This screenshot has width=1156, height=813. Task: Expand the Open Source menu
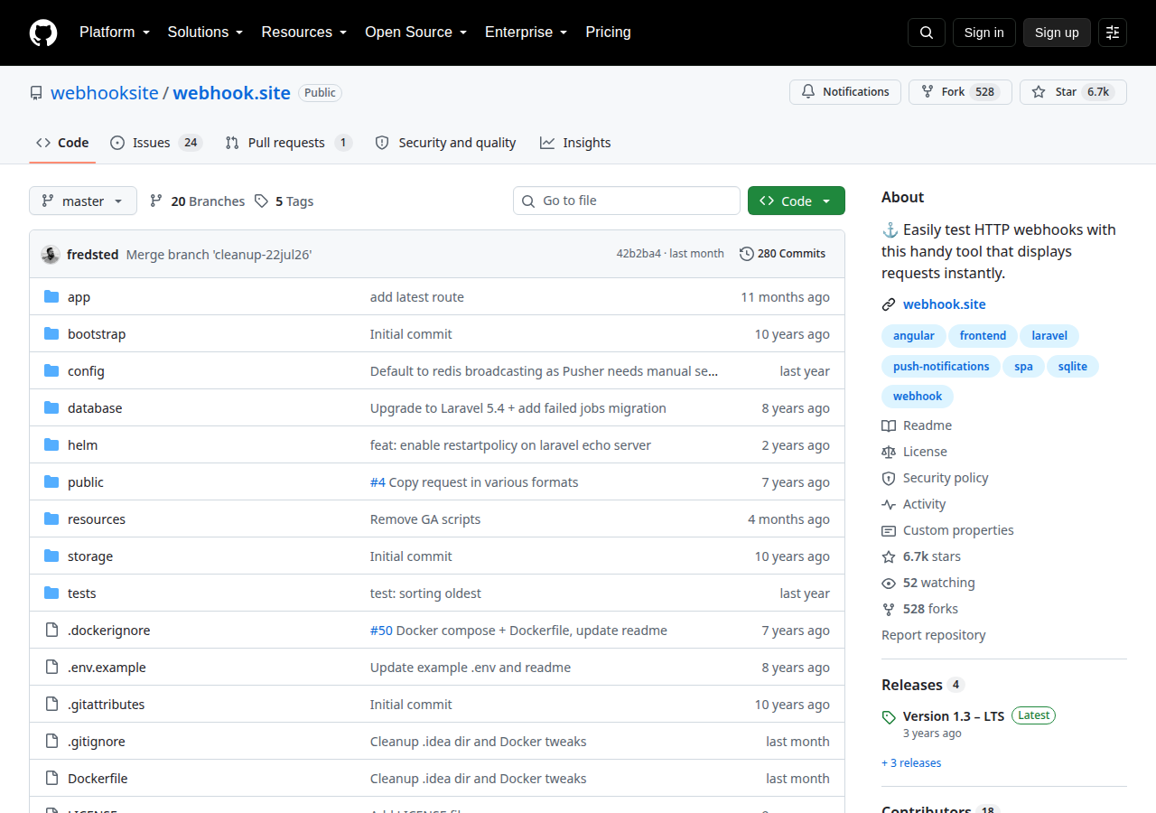[x=416, y=33]
